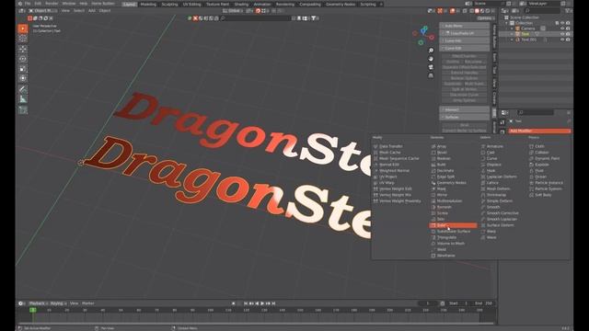Viewport: 589px width, 331px height.
Task: Click the Play animation button in timeline
Action: (x=262, y=303)
